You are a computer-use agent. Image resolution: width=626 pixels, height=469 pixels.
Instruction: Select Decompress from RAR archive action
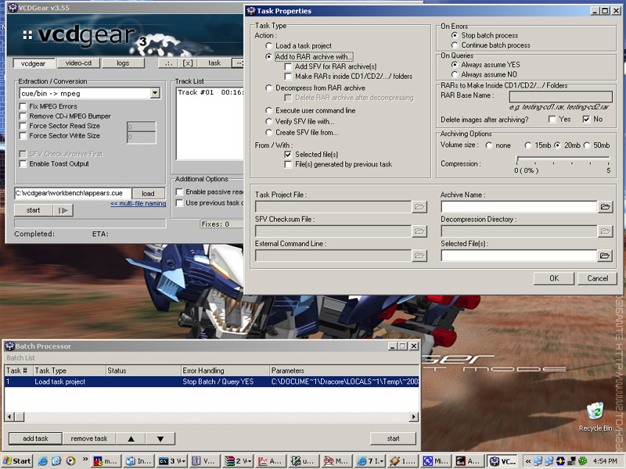point(268,88)
